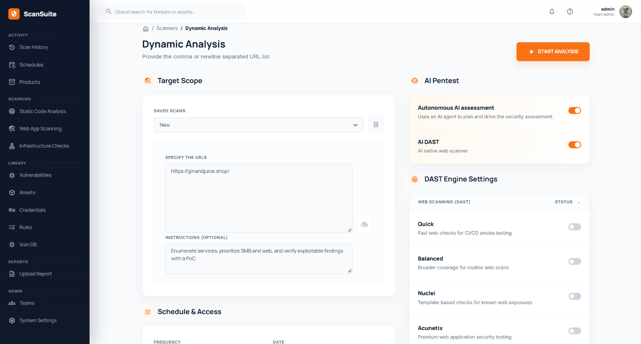Image resolution: width=641 pixels, height=344 pixels.
Task: Click the DAST Engine Settings icon
Action: (414, 179)
